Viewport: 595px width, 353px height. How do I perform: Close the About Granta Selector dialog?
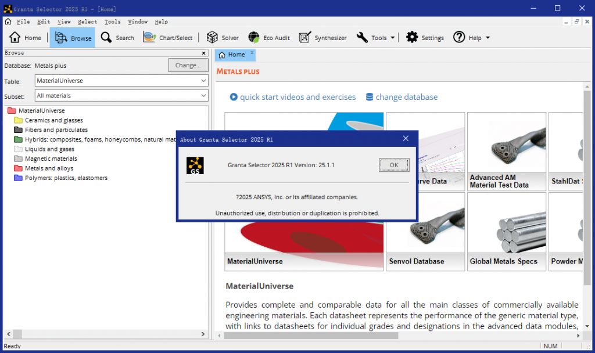(x=406, y=139)
